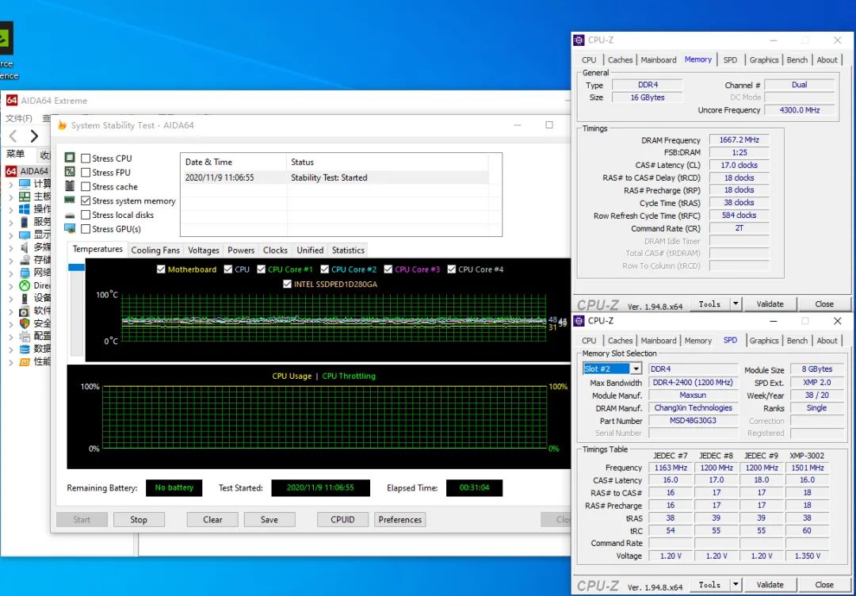This screenshot has height=596, width=856.
Task: Open Tools dropdown arrow in lower CPU-Z
Action: (736, 585)
